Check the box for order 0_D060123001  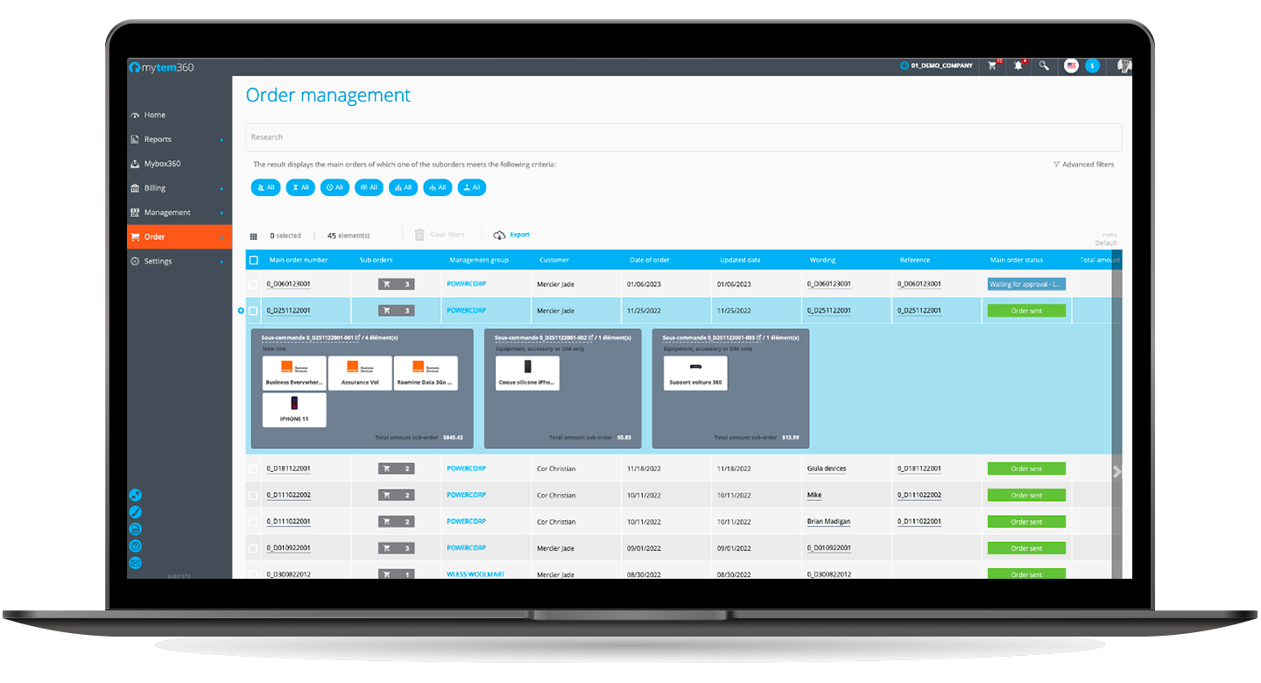[x=254, y=285]
